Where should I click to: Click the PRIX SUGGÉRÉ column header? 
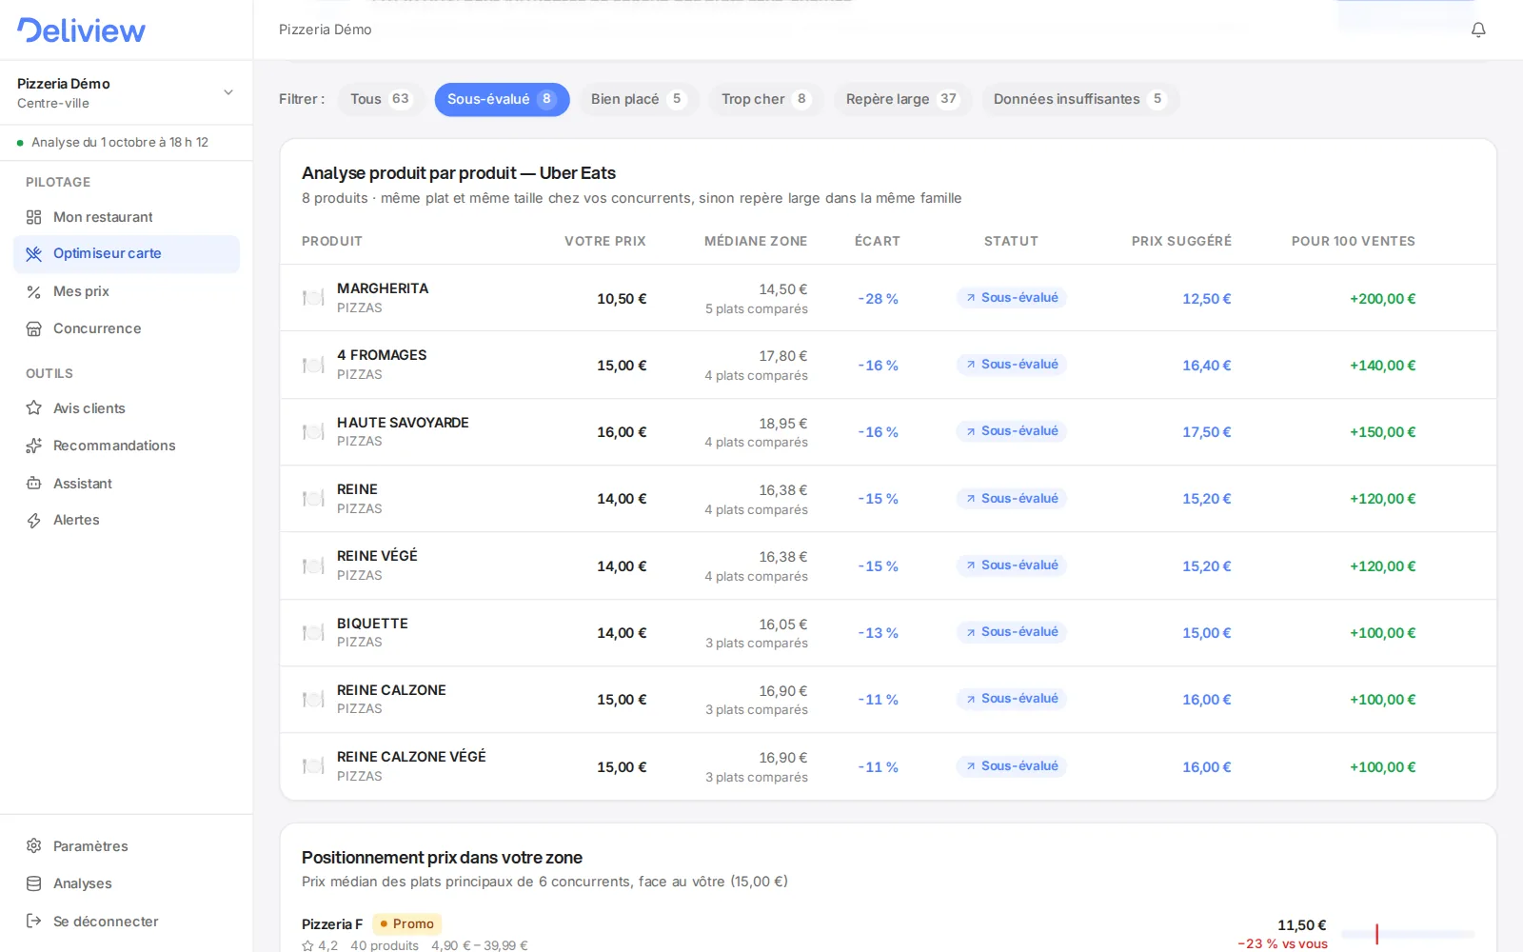[1181, 241]
